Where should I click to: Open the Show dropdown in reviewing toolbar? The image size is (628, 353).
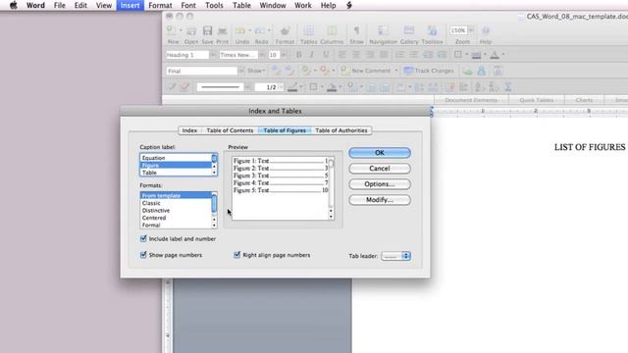coord(256,71)
